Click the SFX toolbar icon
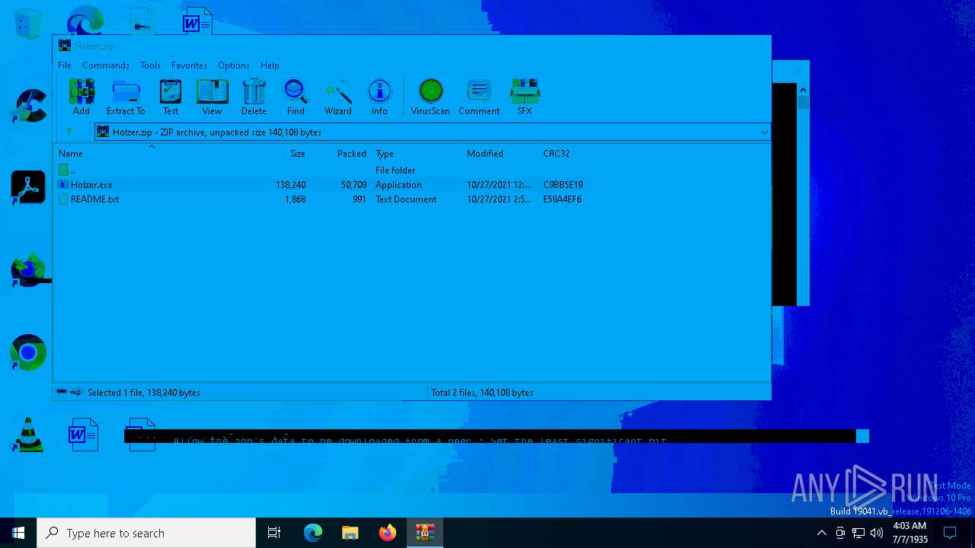This screenshot has width=975, height=548. coord(525,96)
